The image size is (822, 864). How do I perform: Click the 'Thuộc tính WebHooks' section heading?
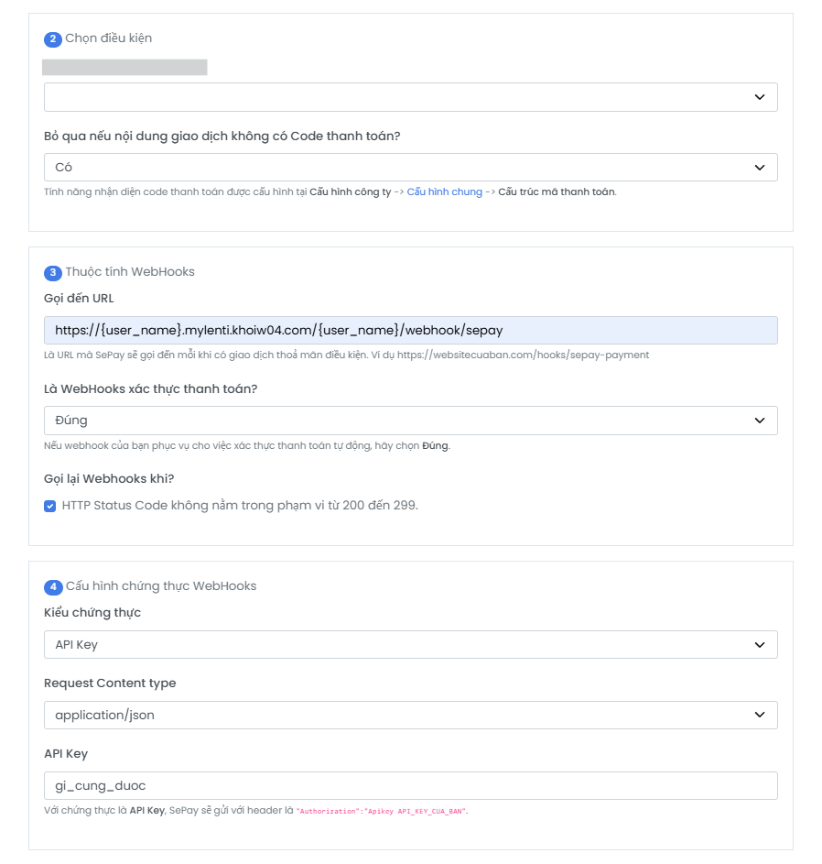[x=130, y=272]
